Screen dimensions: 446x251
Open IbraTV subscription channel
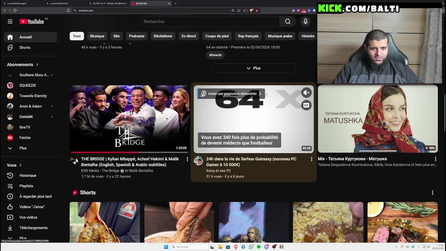point(31,127)
